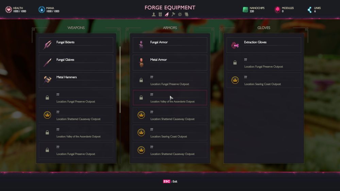This screenshot has width=340, height=191.
Task: Select the hammer crafting tab icon
Action: [x=173, y=15]
